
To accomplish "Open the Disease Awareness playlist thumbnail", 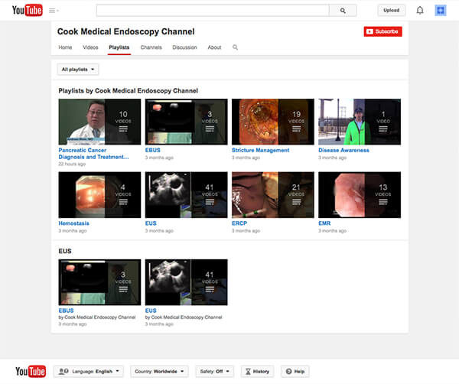I will [360, 122].
